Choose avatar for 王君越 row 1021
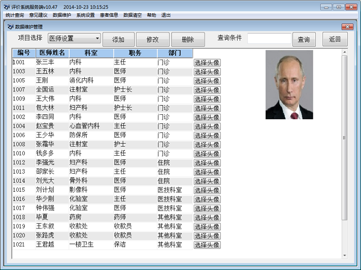 (207, 245)
